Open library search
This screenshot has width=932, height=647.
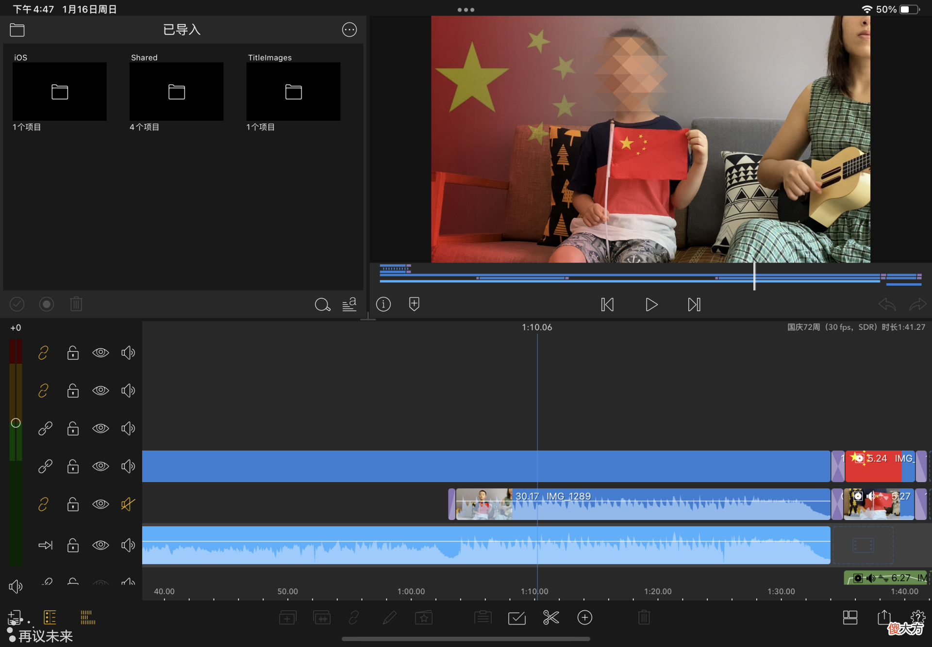322,305
